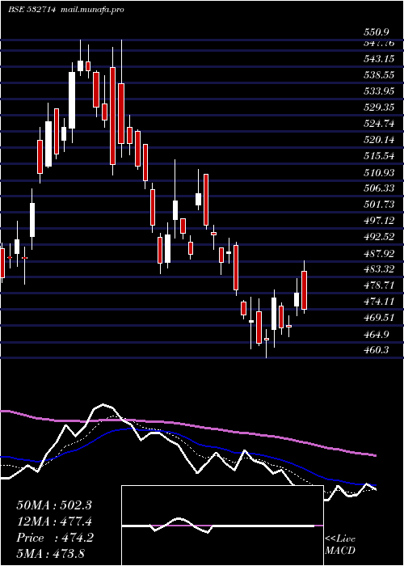Image resolution: width=404 pixels, height=566 pixels.
Task: Select the 524.74 price level label
Action: 378,125
